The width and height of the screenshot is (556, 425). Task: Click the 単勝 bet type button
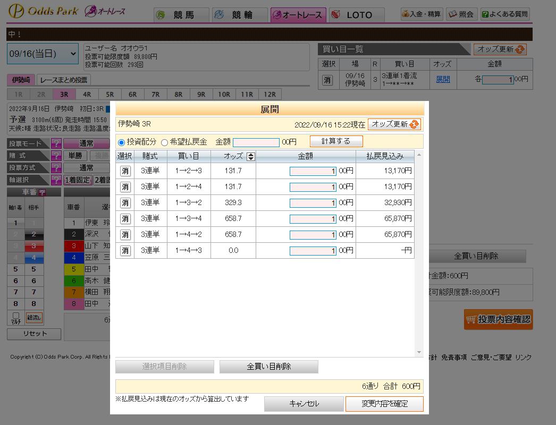(75, 156)
